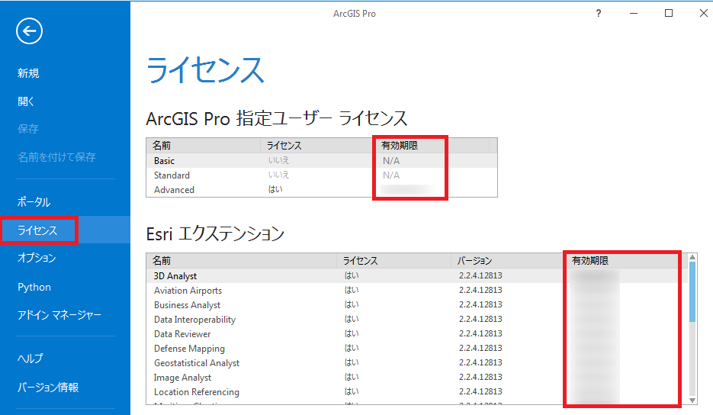
Task: Click the バージョン column header
Action: pos(474,261)
